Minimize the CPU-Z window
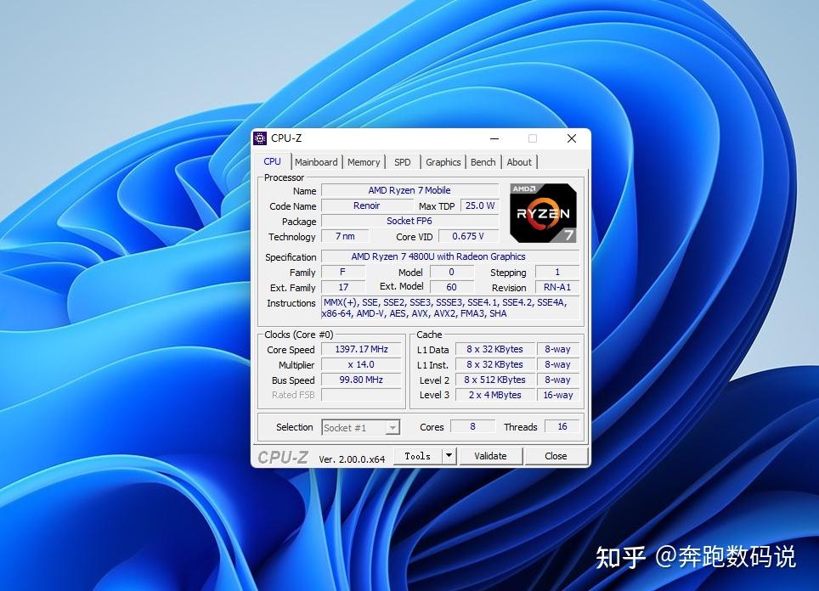The image size is (819, 591). [x=494, y=138]
